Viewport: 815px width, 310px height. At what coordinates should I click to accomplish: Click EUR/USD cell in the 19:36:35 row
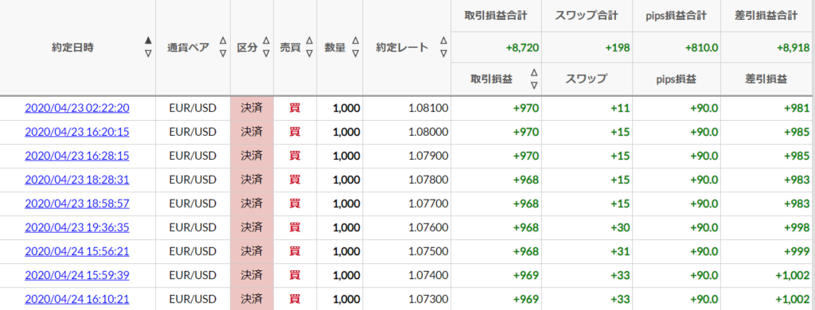(193, 227)
